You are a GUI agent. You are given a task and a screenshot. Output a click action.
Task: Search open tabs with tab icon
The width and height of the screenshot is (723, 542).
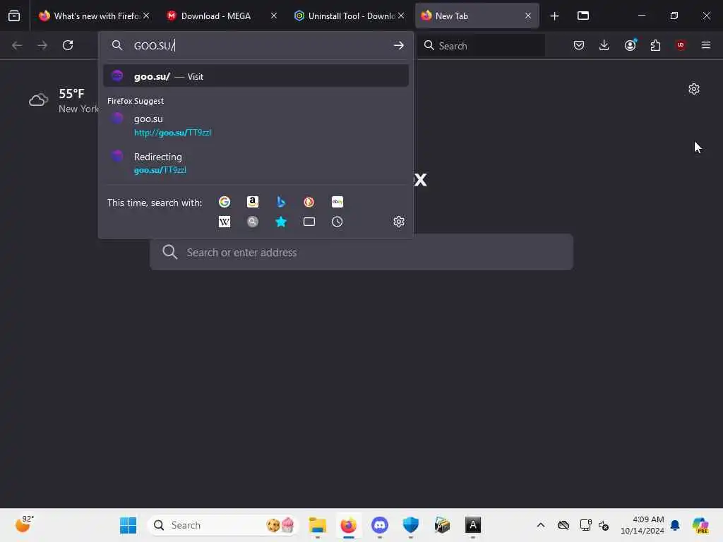(x=309, y=222)
